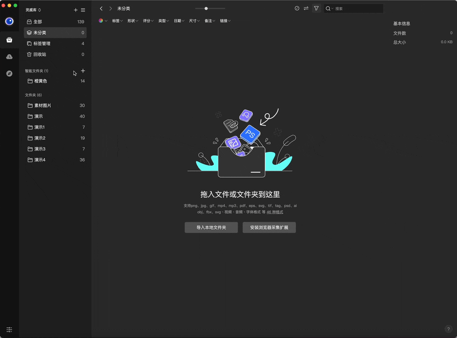The width and height of the screenshot is (457, 338).
Task: Expand the 评分 filter dropdown
Action: (x=148, y=21)
